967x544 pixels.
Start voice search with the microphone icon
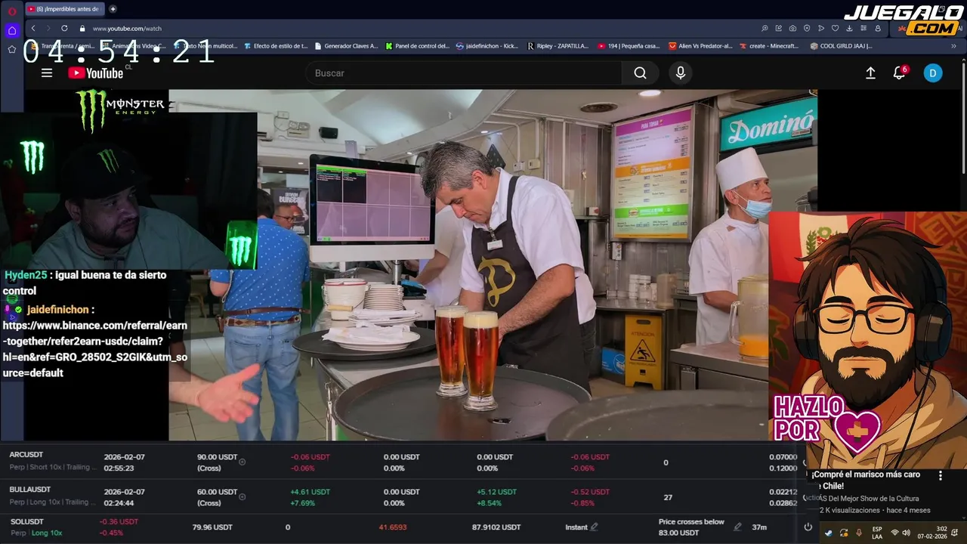click(681, 73)
